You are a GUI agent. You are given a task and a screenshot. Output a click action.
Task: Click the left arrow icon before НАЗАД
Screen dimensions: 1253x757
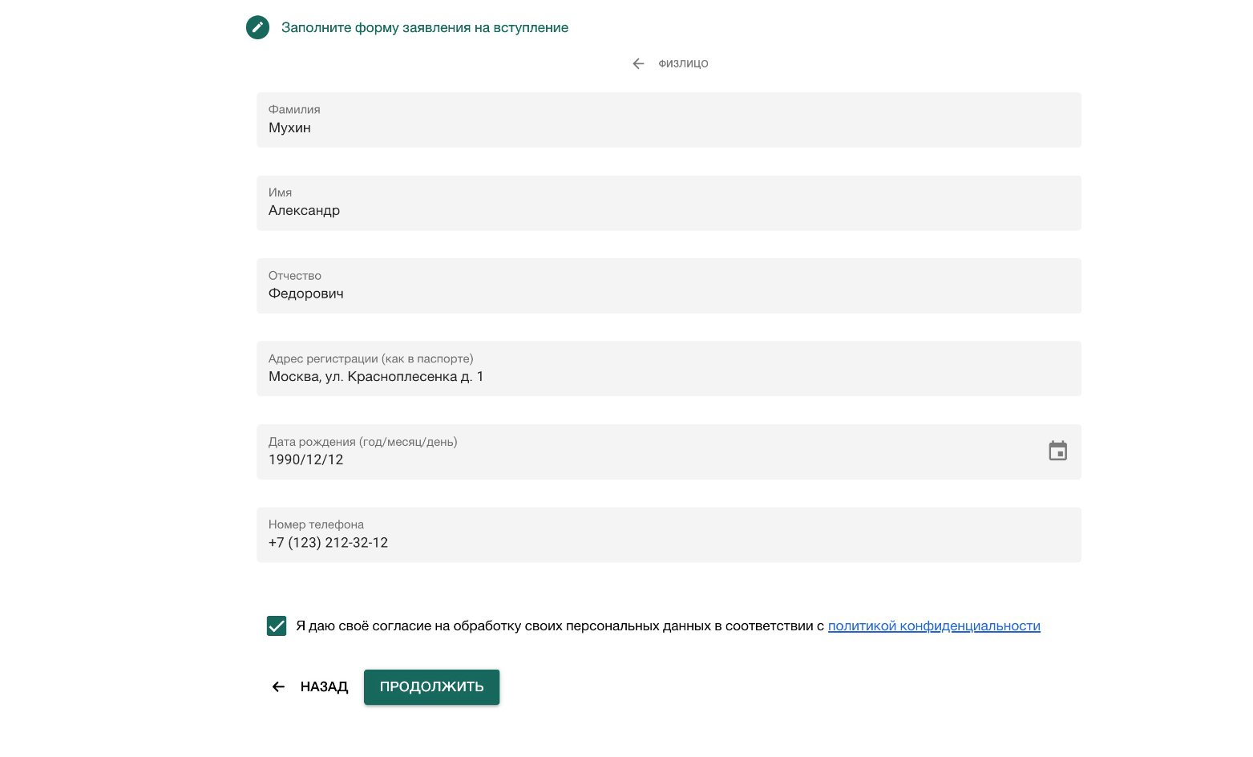coord(278,686)
